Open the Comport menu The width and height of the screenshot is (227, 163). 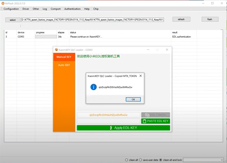click(56, 9)
